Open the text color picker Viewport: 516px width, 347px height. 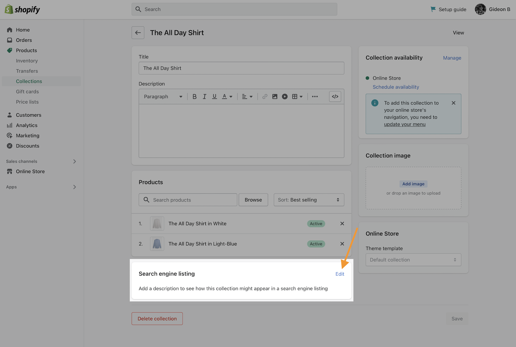[x=227, y=97]
